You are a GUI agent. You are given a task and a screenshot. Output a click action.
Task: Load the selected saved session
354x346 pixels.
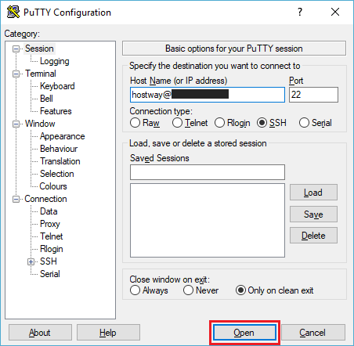[x=313, y=193]
